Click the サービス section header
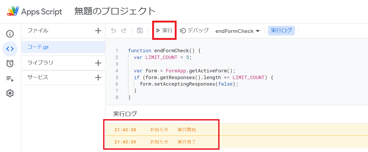368x152 pixels. point(38,77)
